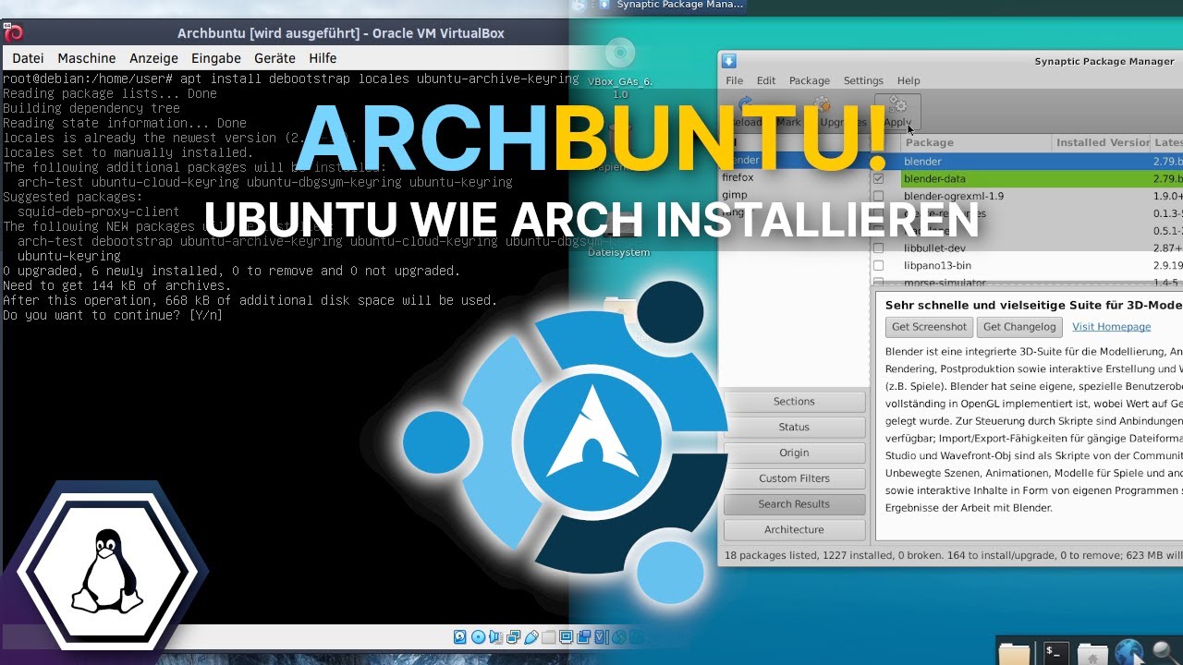Screen dimensions: 1183x665
Task: Select the Search Results view in Synaptic
Action: 794,504
